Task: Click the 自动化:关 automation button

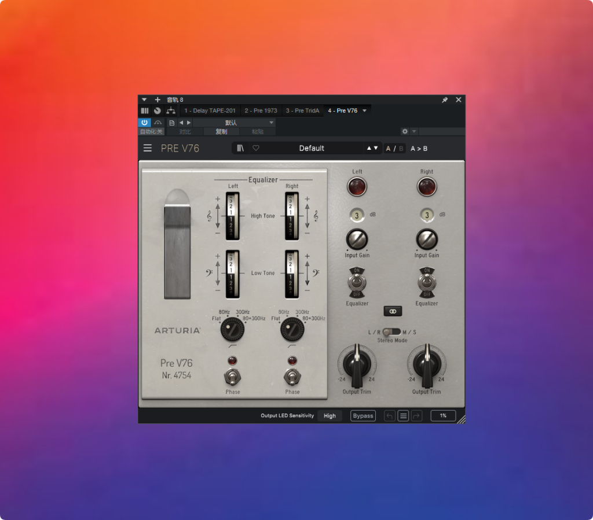Action: (x=151, y=131)
